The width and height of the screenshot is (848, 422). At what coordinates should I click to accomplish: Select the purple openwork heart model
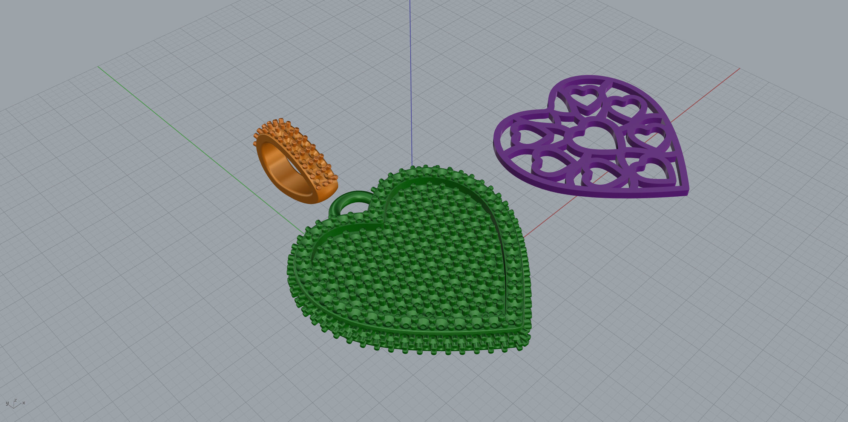(x=591, y=136)
